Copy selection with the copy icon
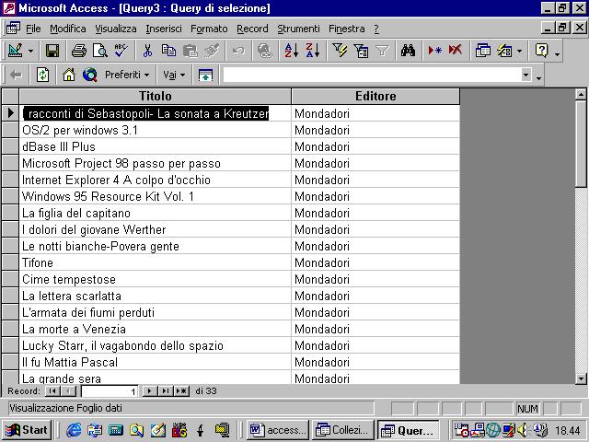589x442 pixels. [x=168, y=51]
